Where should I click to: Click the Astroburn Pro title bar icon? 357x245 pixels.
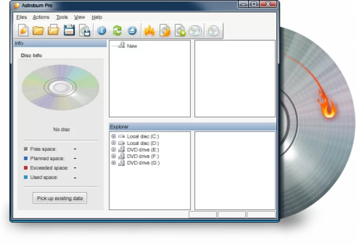17,5
